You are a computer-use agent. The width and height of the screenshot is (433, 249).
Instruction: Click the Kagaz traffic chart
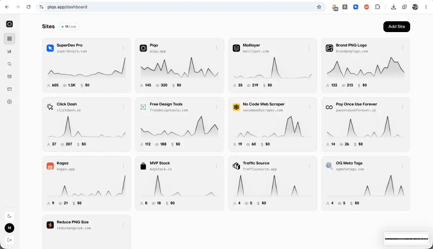click(x=87, y=185)
